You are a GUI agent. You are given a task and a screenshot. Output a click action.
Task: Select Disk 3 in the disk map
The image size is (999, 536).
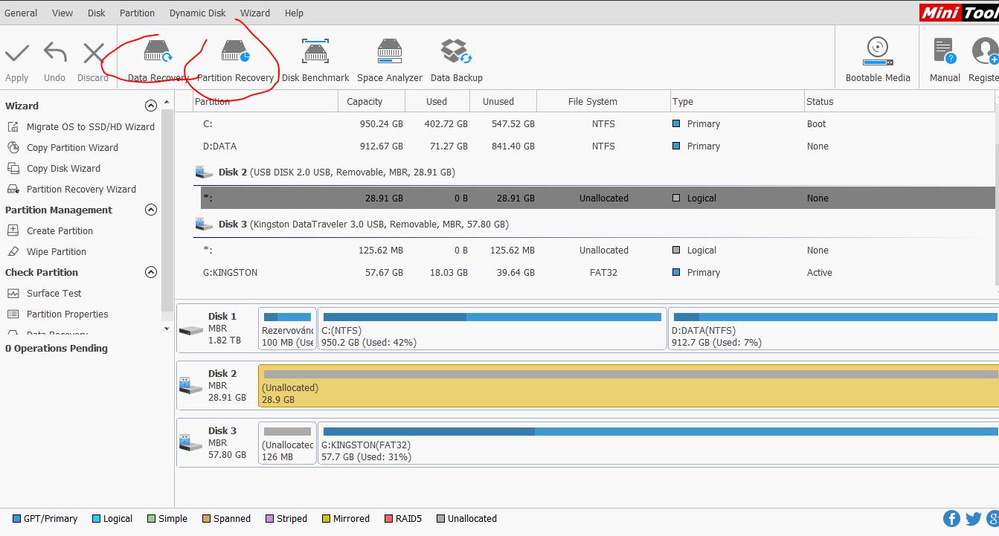(x=217, y=443)
